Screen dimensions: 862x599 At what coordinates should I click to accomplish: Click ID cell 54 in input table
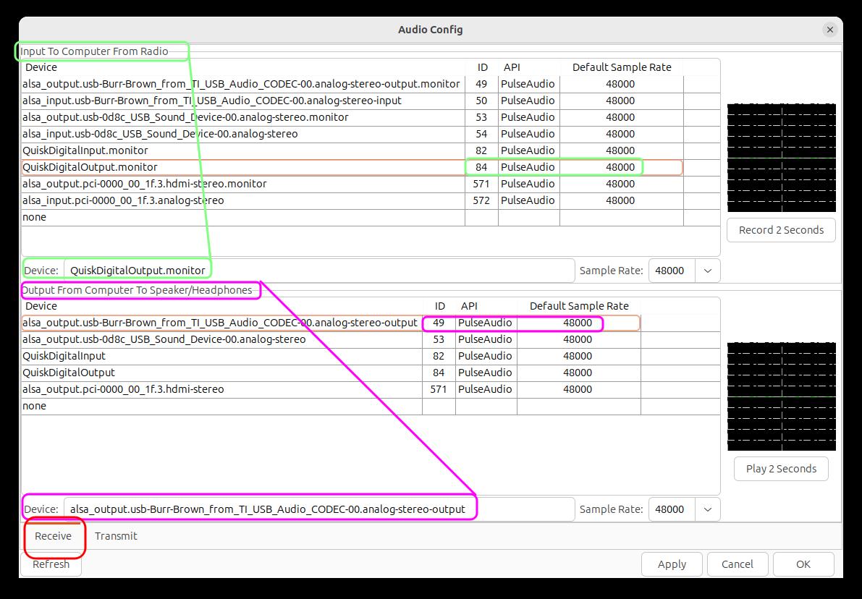tap(481, 134)
